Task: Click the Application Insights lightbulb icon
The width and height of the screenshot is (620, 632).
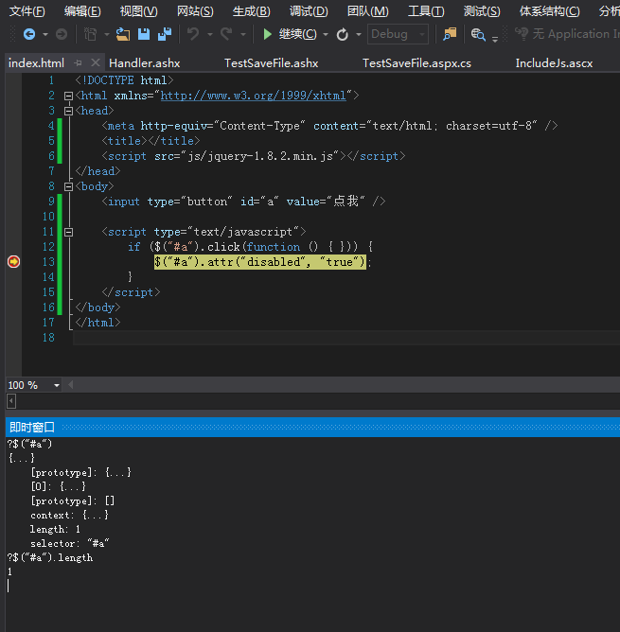Action: tap(522, 34)
